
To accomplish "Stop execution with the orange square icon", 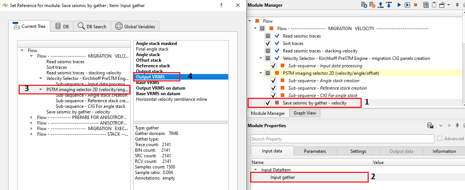I will pos(416,5).
